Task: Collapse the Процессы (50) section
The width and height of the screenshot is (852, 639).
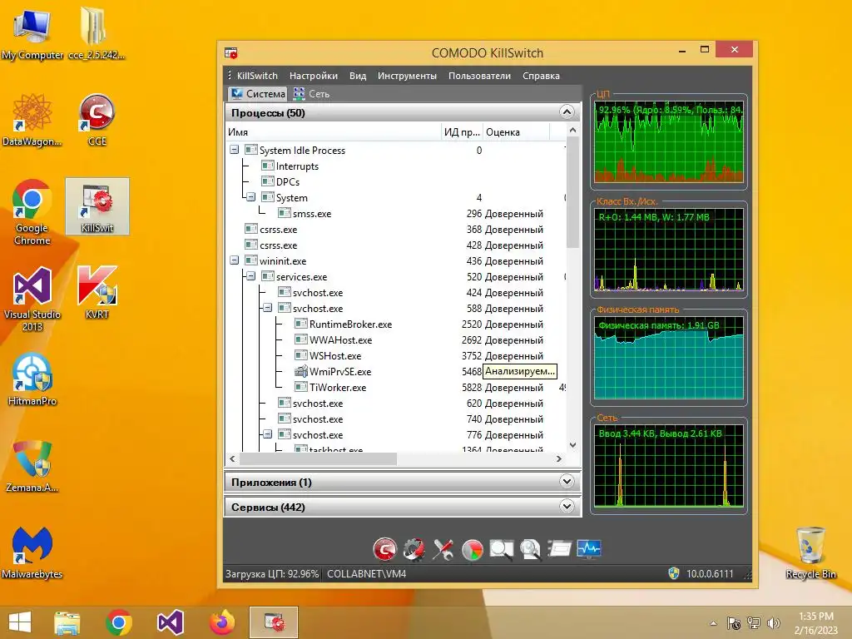Action: 567,112
